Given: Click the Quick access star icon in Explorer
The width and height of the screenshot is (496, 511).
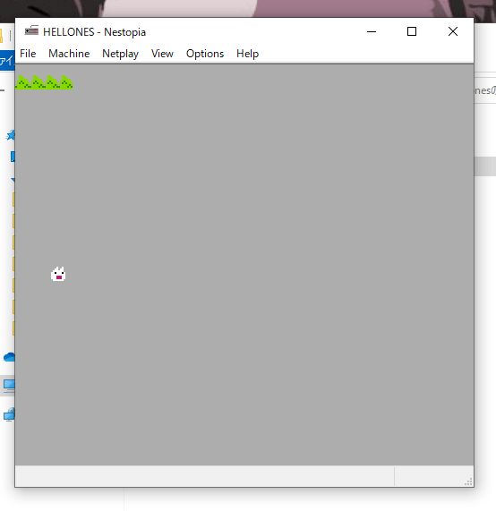Looking at the screenshot, I should pyautogui.click(x=11, y=135).
